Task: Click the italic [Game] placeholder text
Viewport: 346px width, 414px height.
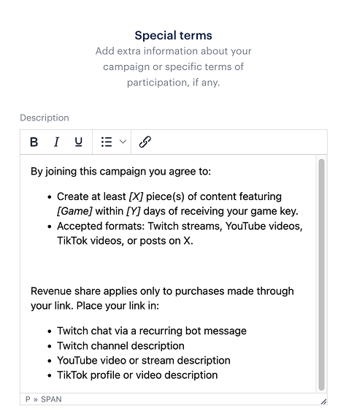Action: point(74,211)
